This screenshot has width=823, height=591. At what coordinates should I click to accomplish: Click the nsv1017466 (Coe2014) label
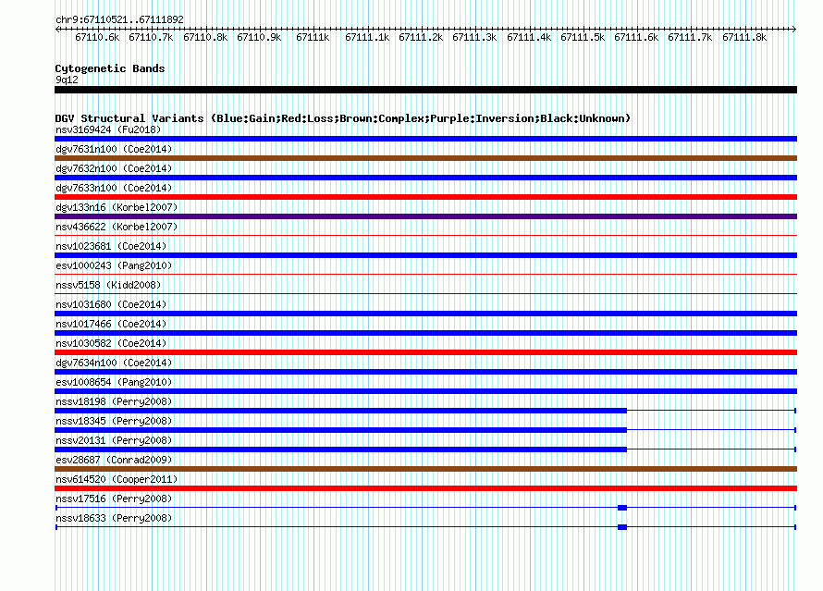[111, 324]
